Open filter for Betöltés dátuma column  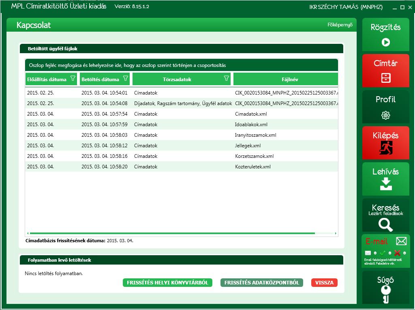[126, 78]
